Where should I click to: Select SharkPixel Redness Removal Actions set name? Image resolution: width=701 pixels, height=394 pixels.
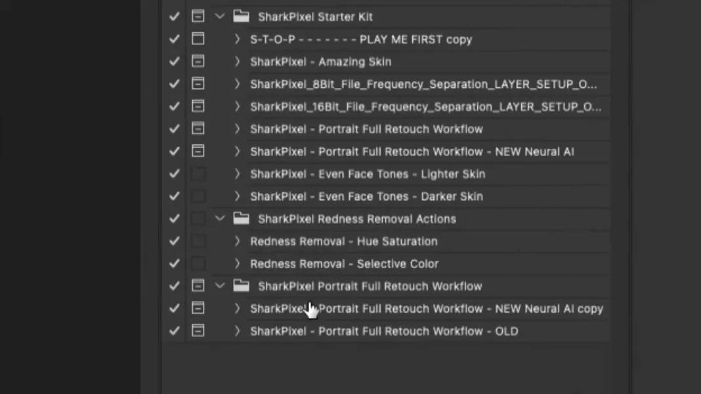point(357,219)
